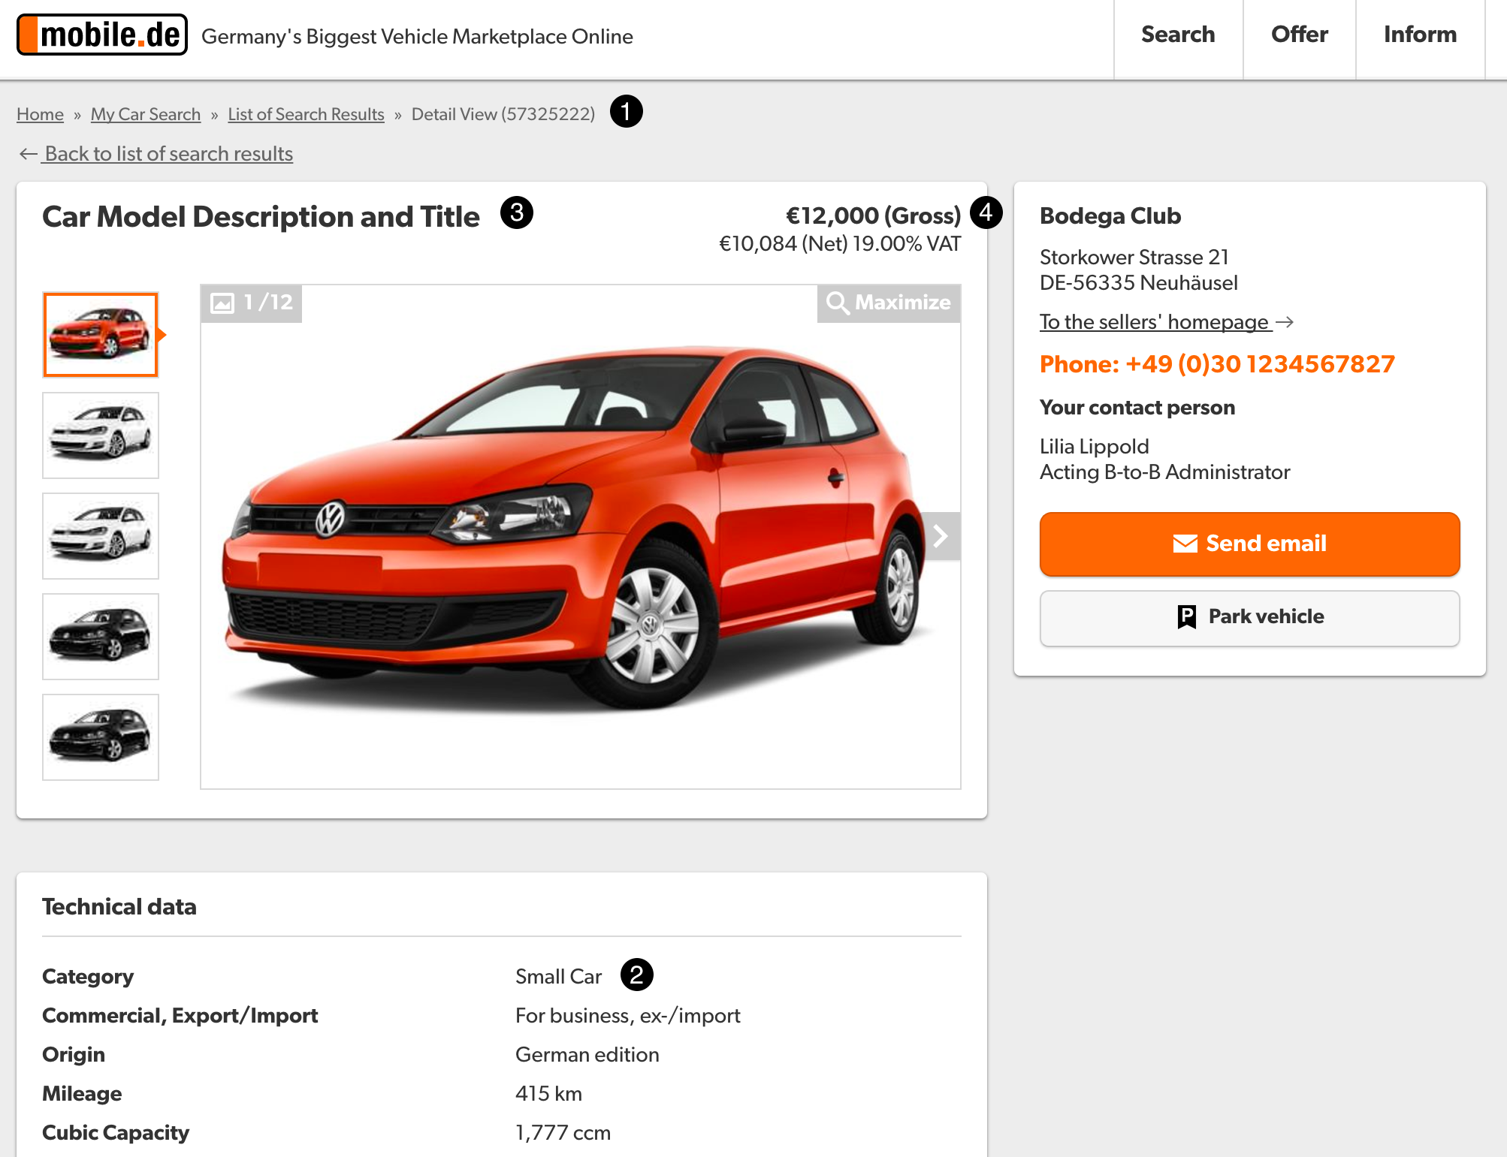Open the Inform menu

(x=1419, y=35)
